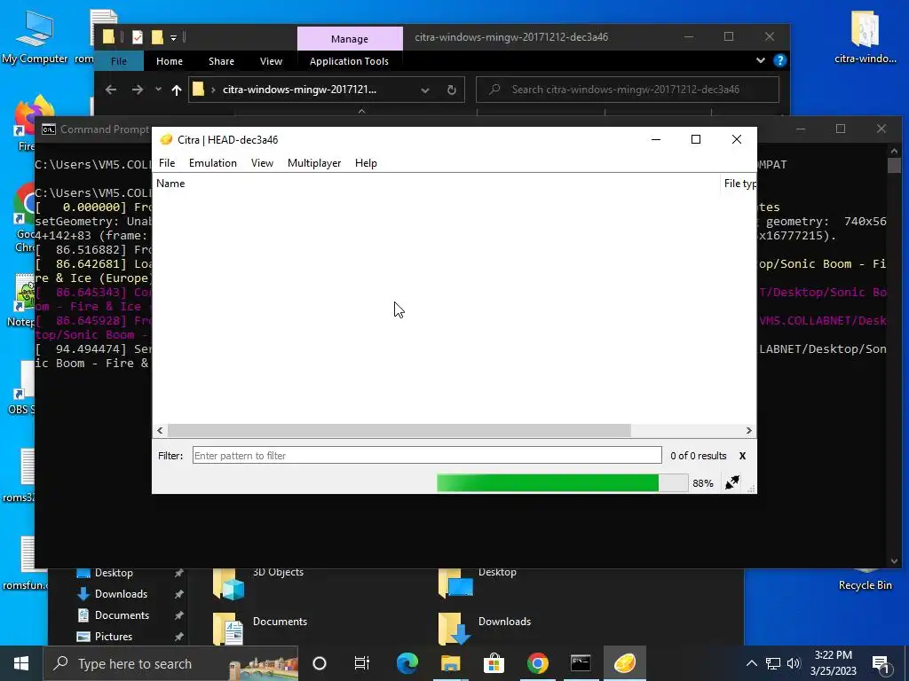The height and width of the screenshot is (681, 909).
Task: Expand the address bar history dropdown
Action: click(x=425, y=90)
